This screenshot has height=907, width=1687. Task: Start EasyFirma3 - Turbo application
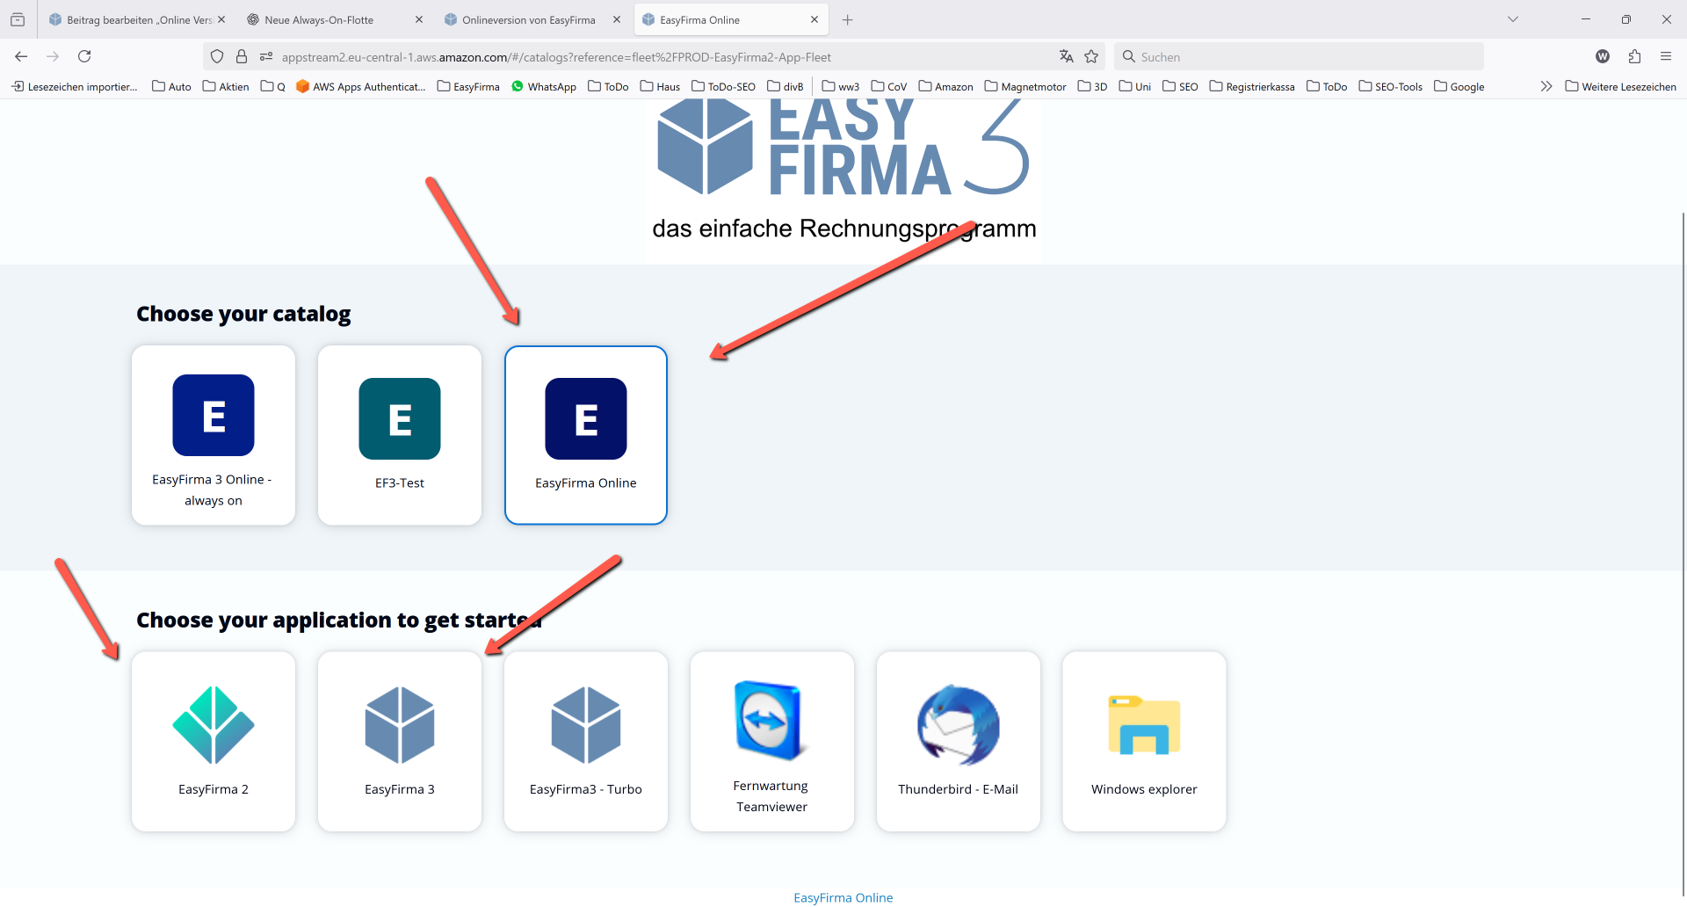[586, 741]
